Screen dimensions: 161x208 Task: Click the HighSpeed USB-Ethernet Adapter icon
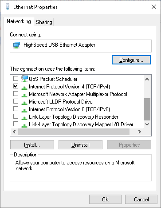click(16, 45)
